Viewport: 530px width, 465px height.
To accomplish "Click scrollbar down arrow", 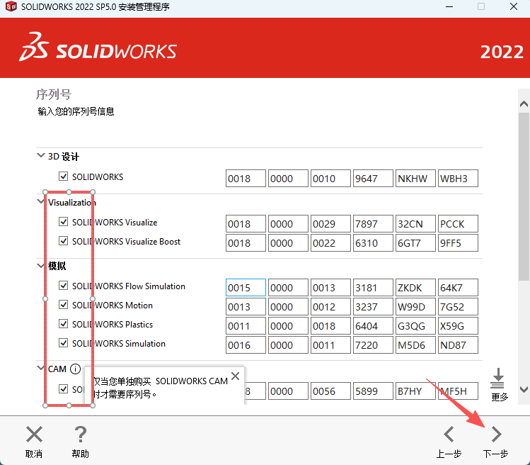I will pos(524,389).
